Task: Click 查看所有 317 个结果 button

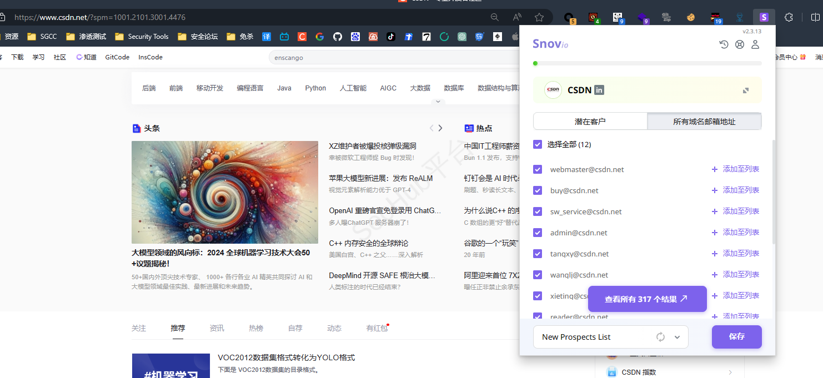Action: (647, 299)
